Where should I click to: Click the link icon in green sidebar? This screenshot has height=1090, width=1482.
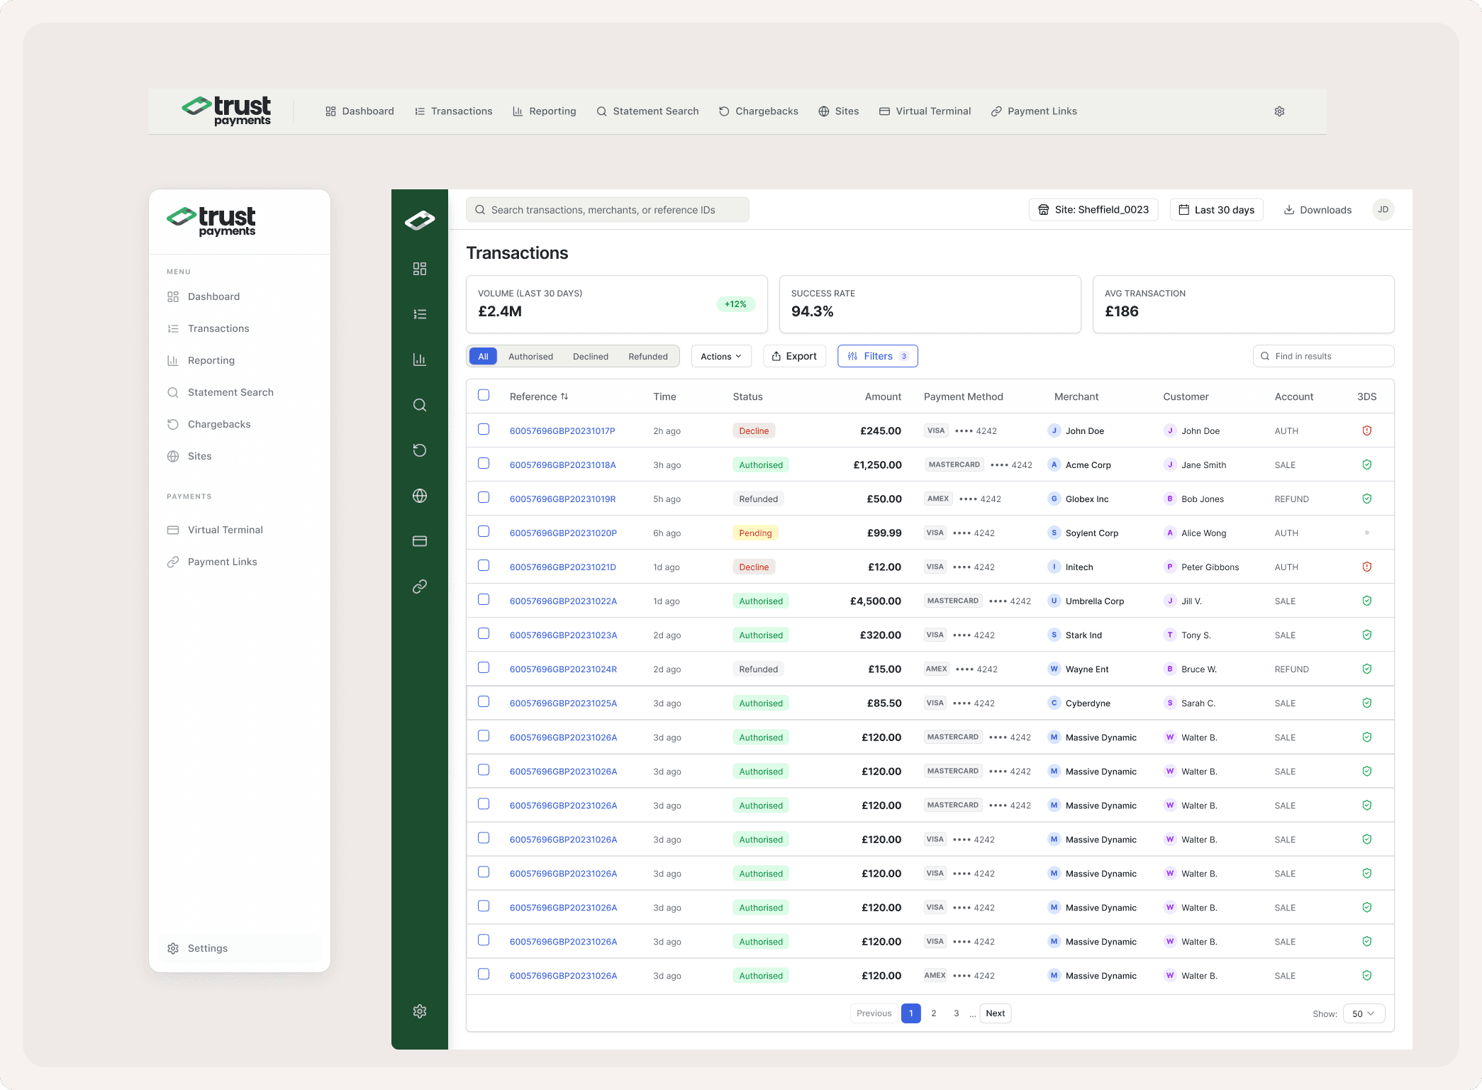pyautogui.click(x=420, y=586)
